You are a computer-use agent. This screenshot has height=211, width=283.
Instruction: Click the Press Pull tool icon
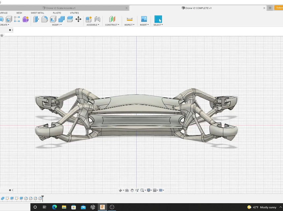36,19
